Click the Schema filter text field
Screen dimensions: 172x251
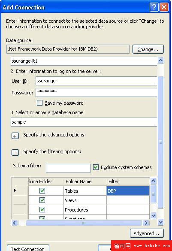(68, 168)
